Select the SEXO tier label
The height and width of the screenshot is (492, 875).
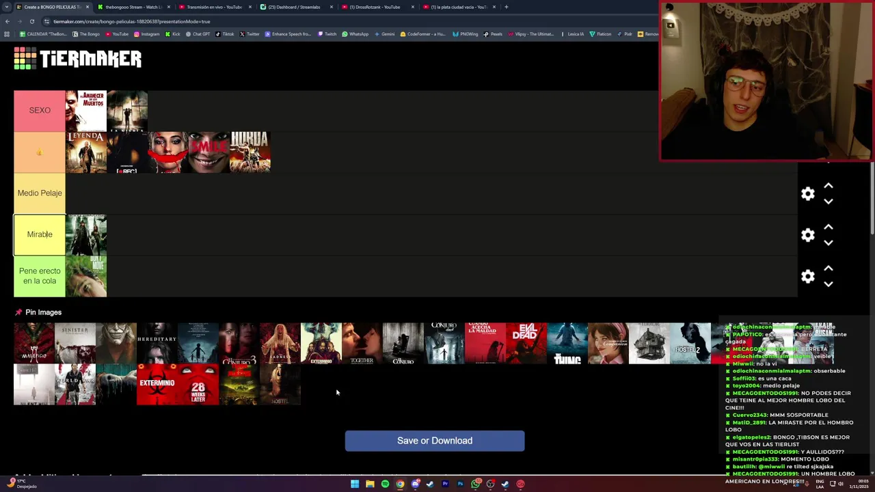click(40, 110)
